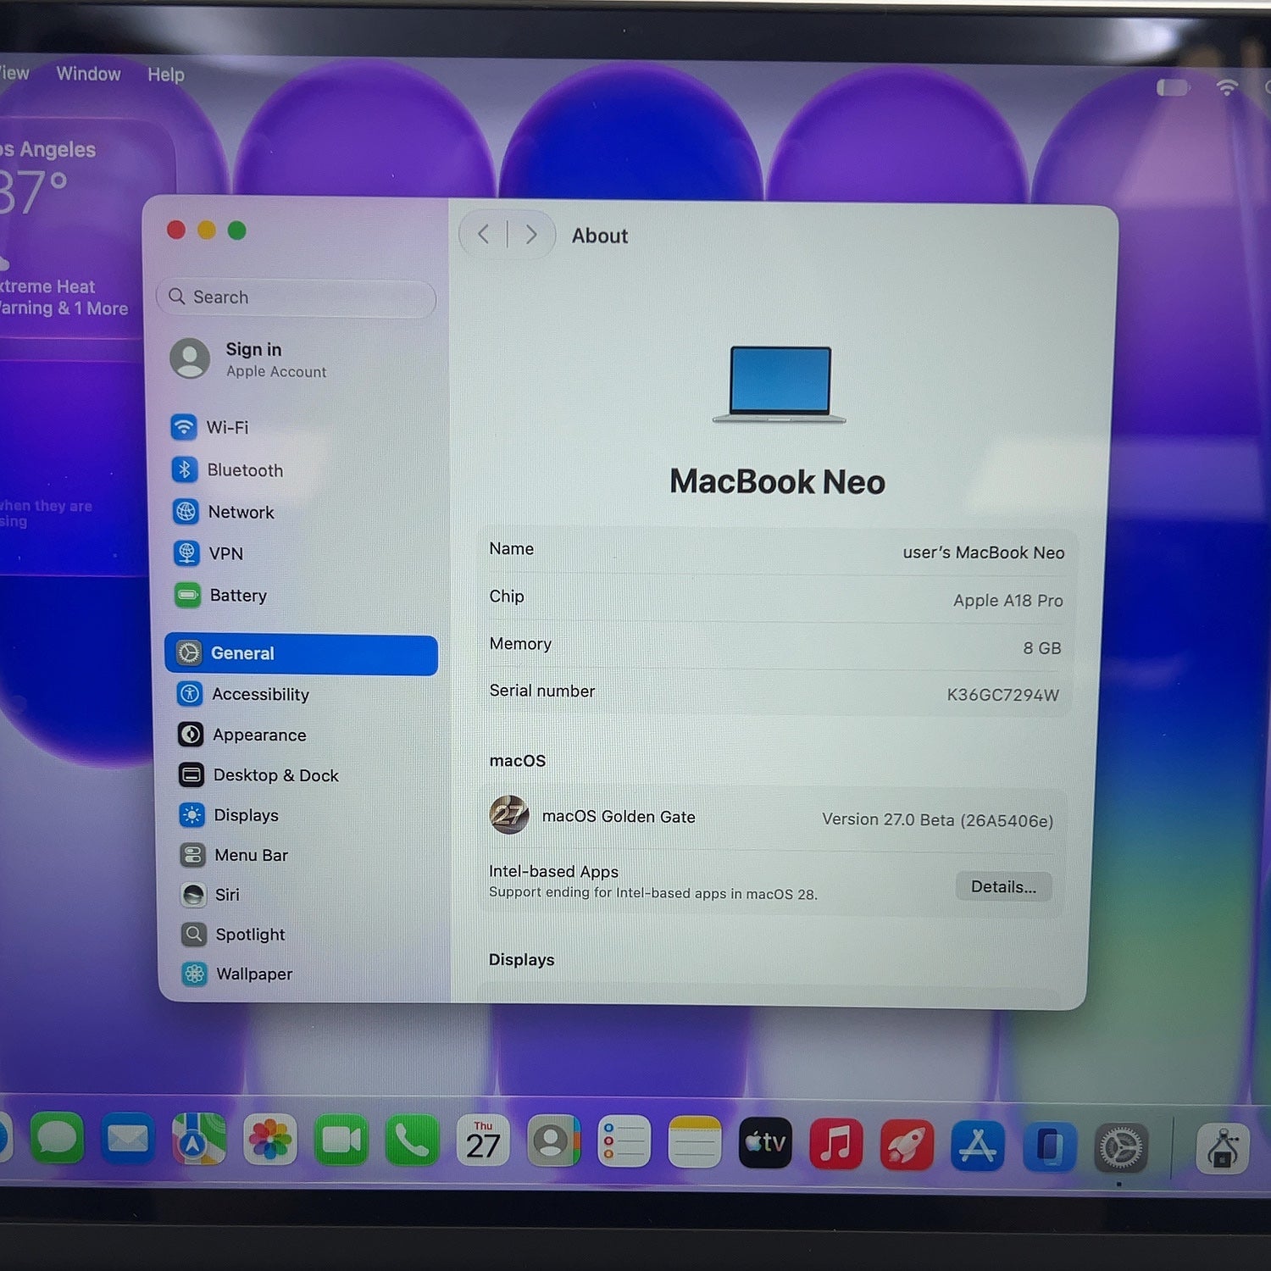Launch Apple TV from the Dock

pyautogui.click(x=765, y=1143)
